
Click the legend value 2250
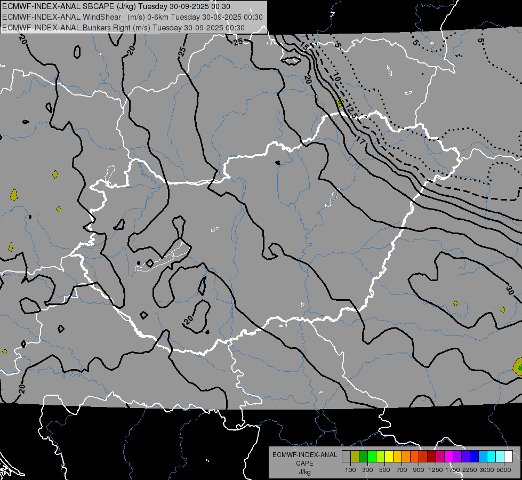(x=469, y=470)
